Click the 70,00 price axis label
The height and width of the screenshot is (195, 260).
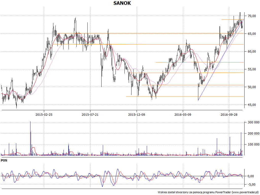click(252, 16)
